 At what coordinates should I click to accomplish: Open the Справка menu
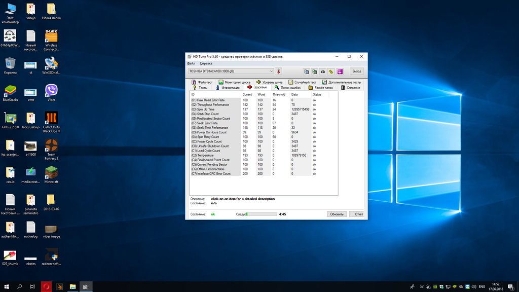206,63
